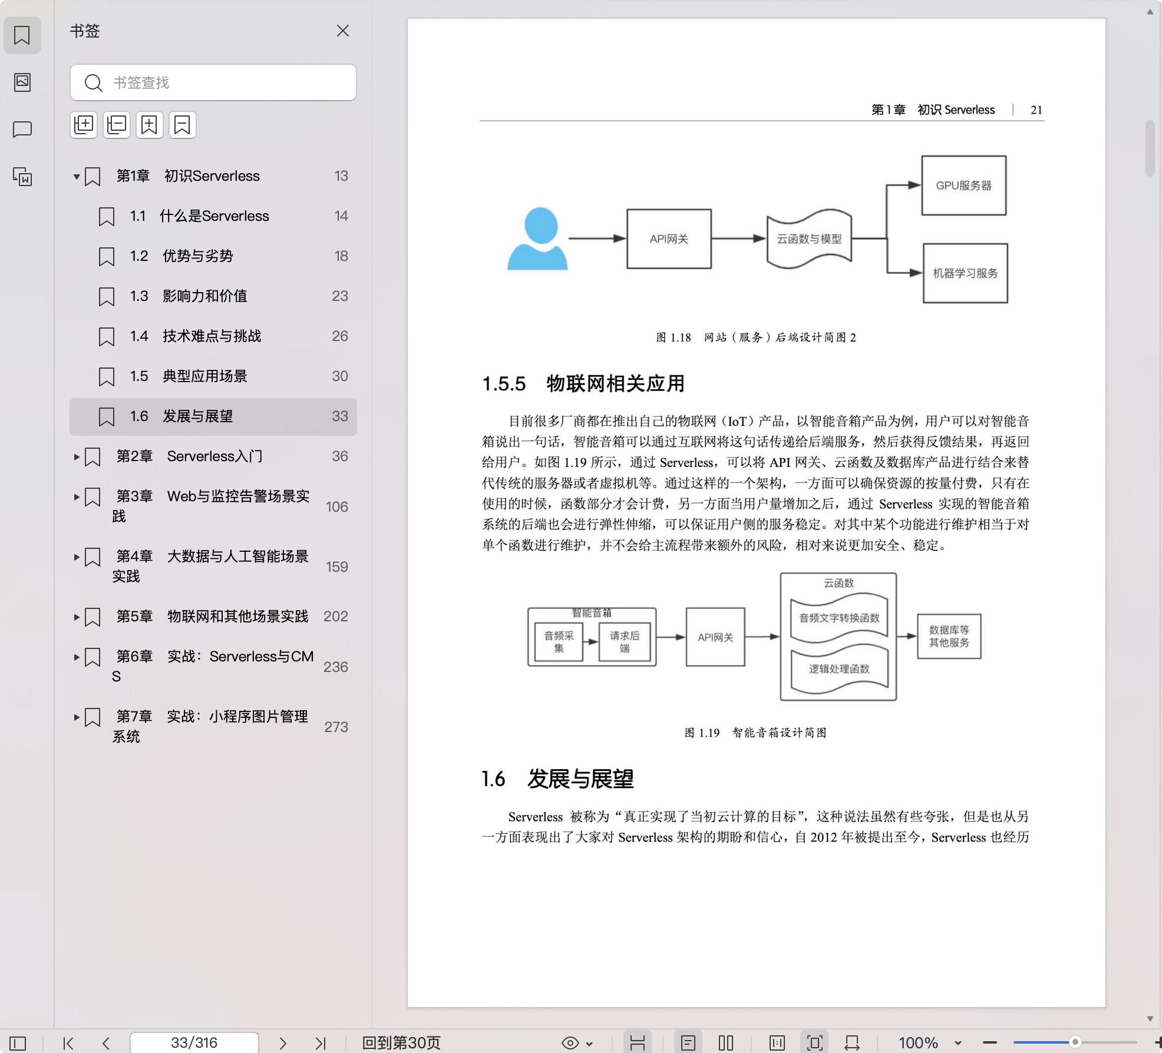Open bookmark 第5章 物联网和其他场景实践
The image size is (1162, 1053).
pos(213,617)
